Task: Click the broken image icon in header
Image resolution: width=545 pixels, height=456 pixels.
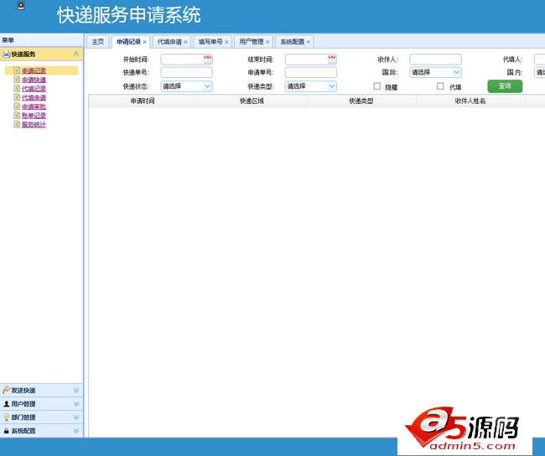Action: 21,6
